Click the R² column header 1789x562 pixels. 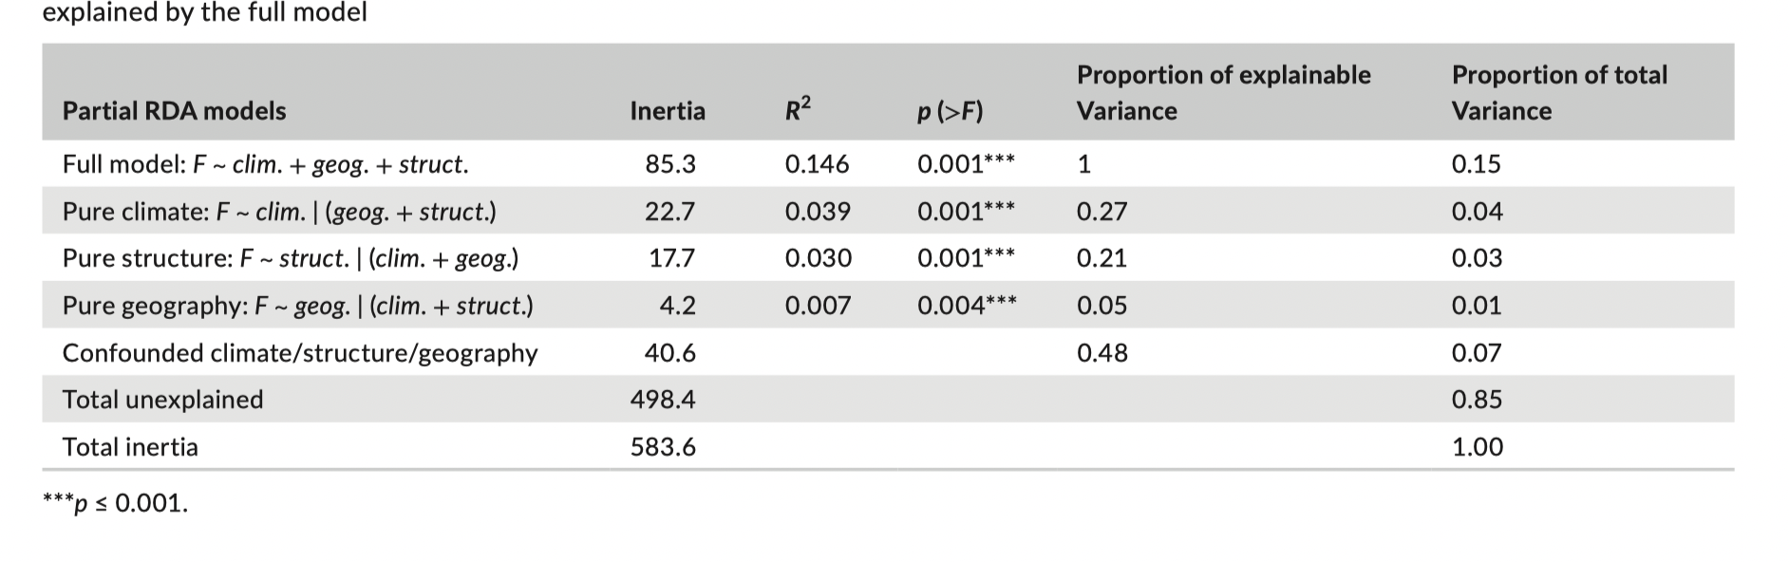798,110
